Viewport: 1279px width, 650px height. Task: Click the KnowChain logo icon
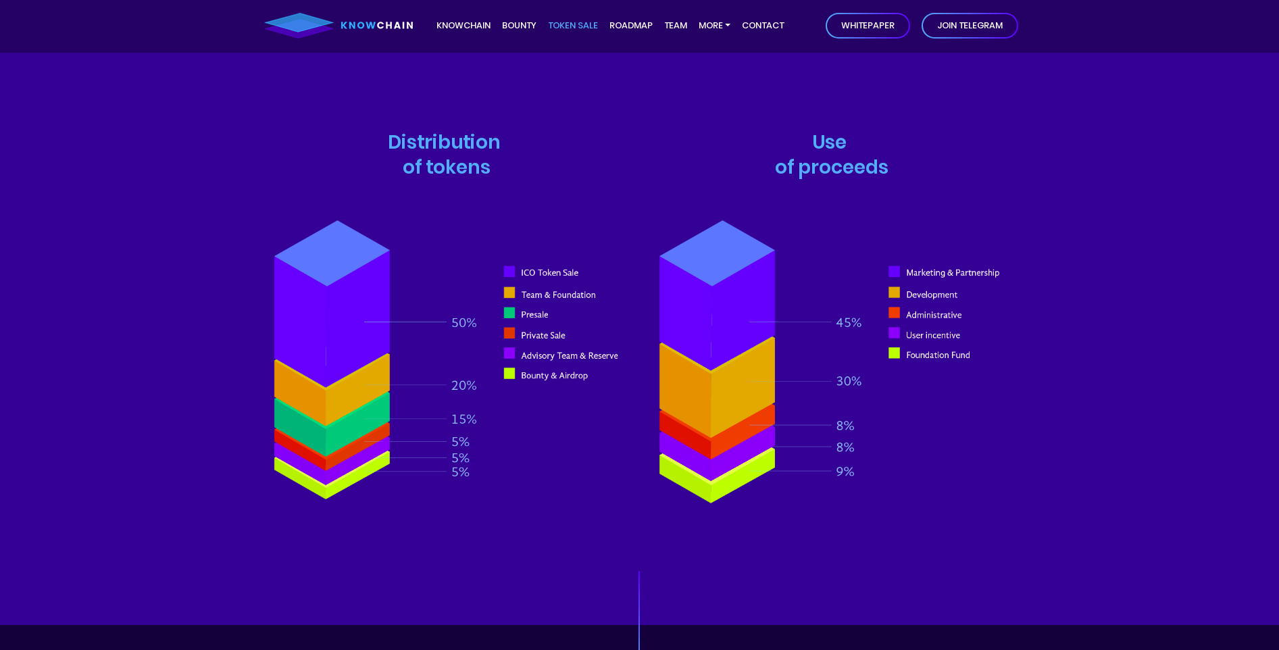coord(299,26)
